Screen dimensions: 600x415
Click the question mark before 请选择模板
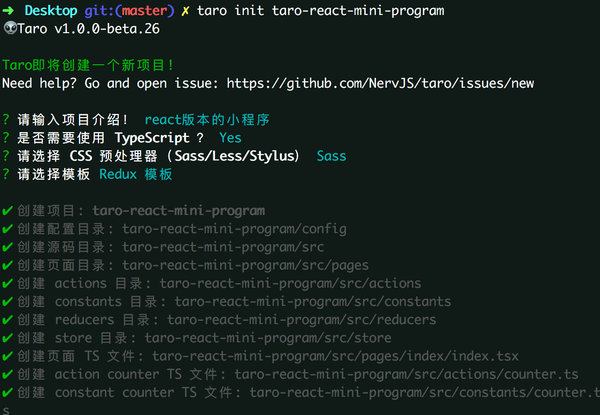(6, 174)
